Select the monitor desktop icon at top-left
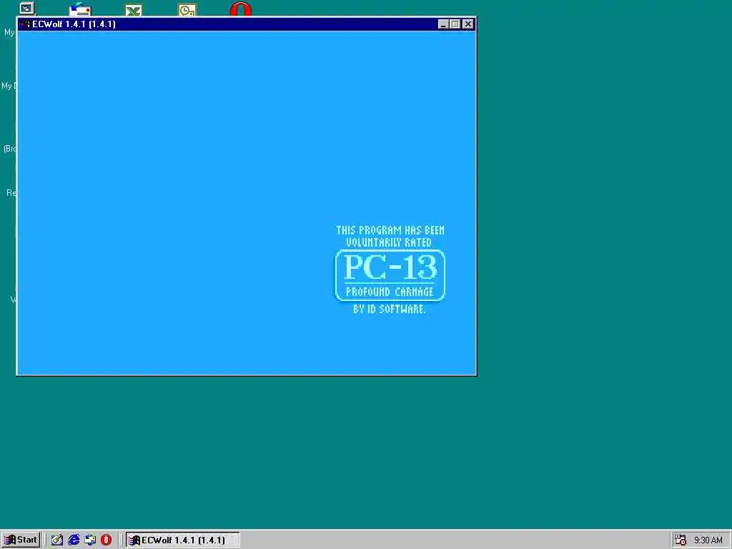The width and height of the screenshot is (732, 549). point(27,8)
